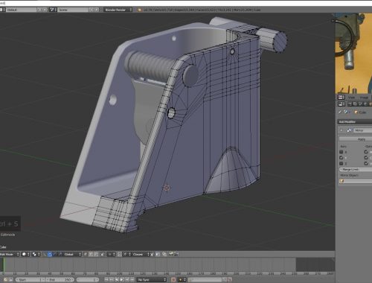
Task: Open the viewport shading dropdown
Action: pos(25,254)
